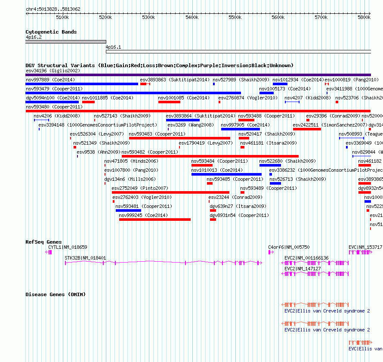383x362 pixels.
Task: Open esv3269 (Wang2008) variant
Action: (191, 125)
